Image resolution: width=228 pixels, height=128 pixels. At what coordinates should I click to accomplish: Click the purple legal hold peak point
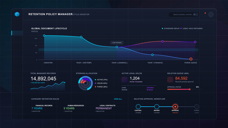tap(162, 41)
